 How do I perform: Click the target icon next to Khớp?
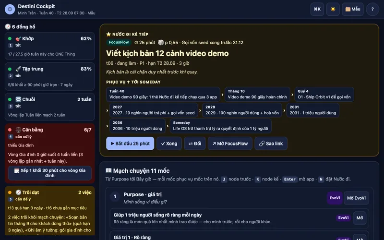pos(18,39)
